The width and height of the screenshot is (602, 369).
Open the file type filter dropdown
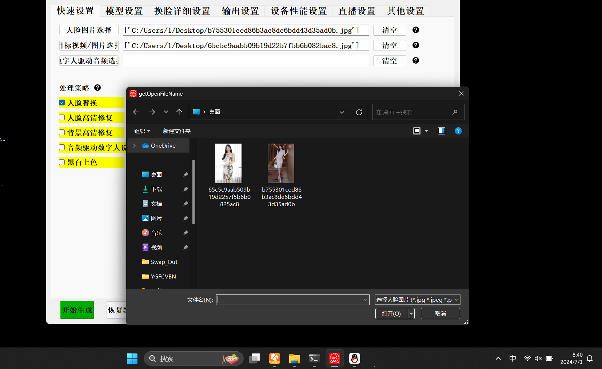[x=418, y=300]
